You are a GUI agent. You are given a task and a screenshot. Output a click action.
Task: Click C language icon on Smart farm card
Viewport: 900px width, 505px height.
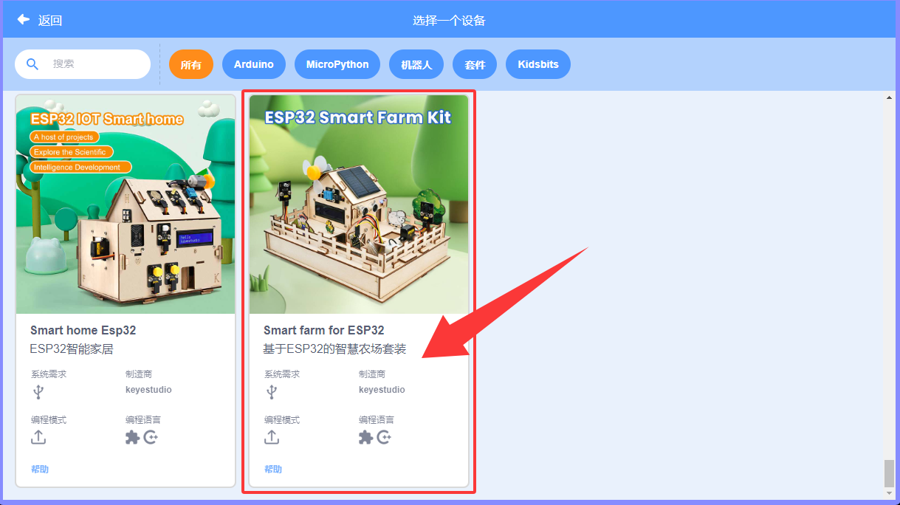click(x=384, y=437)
